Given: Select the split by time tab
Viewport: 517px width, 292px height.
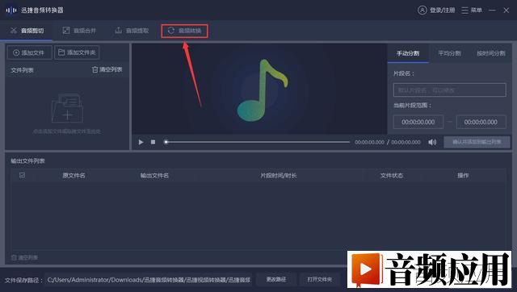Looking at the screenshot, I should click(x=491, y=53).
